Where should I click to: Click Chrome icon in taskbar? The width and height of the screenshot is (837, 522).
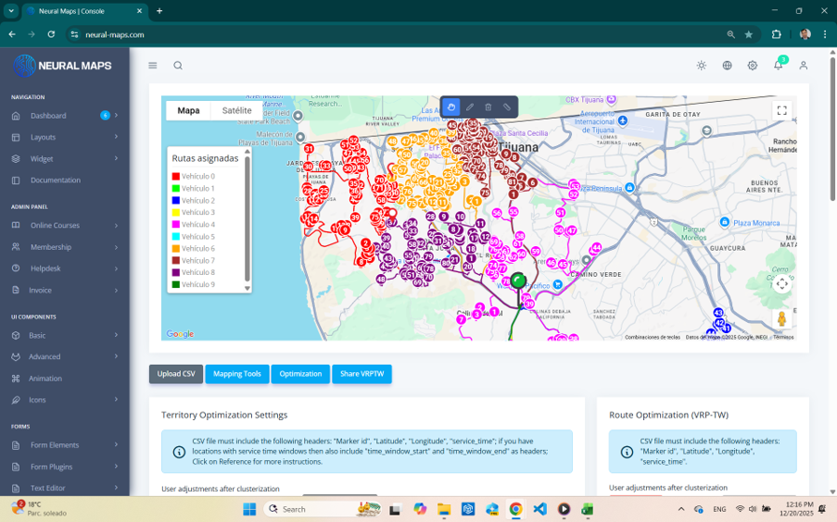click(x=515, y=509)
